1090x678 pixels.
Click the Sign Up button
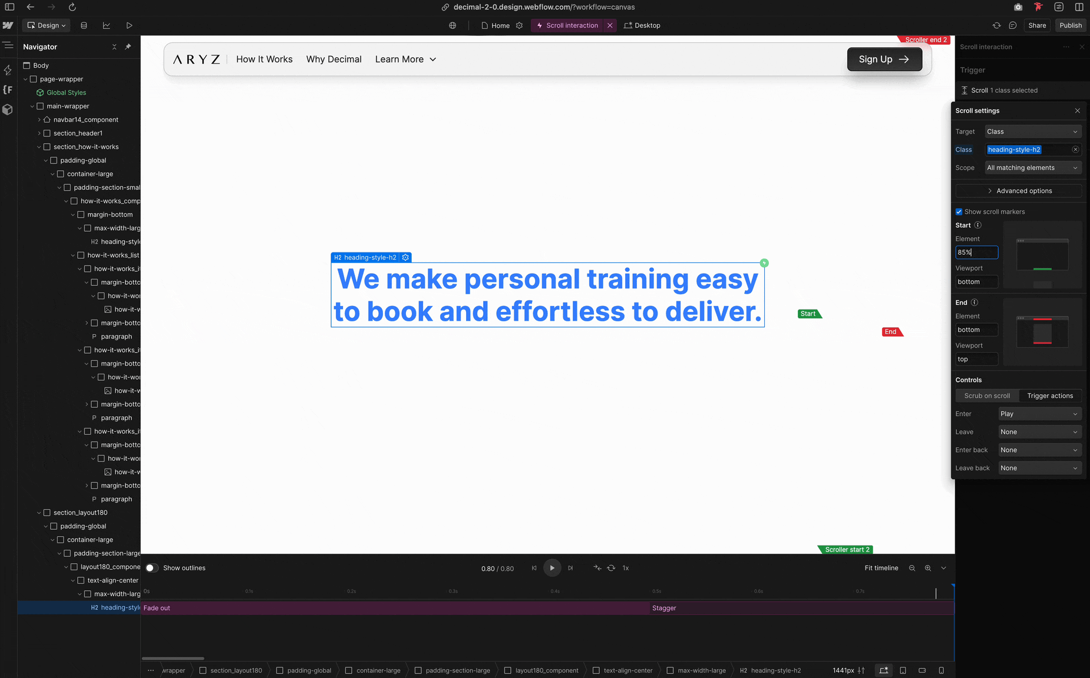pos(884,59)
